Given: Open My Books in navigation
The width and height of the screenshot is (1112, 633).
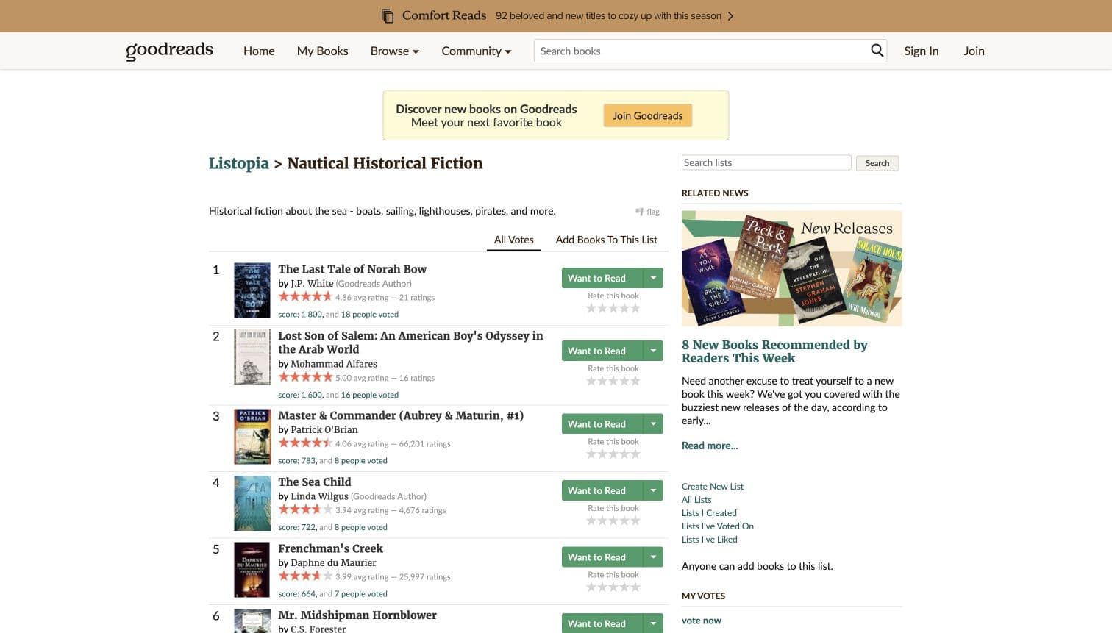Looking at the screenshot, I should pos(322,51).
